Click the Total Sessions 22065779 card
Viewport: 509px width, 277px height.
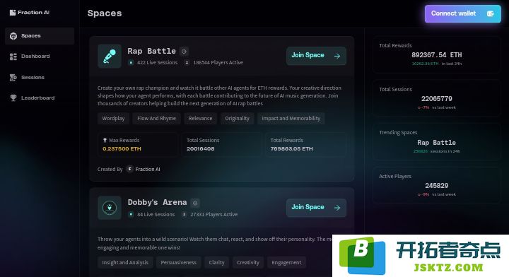pyautogui.click(x=437, y=98)
